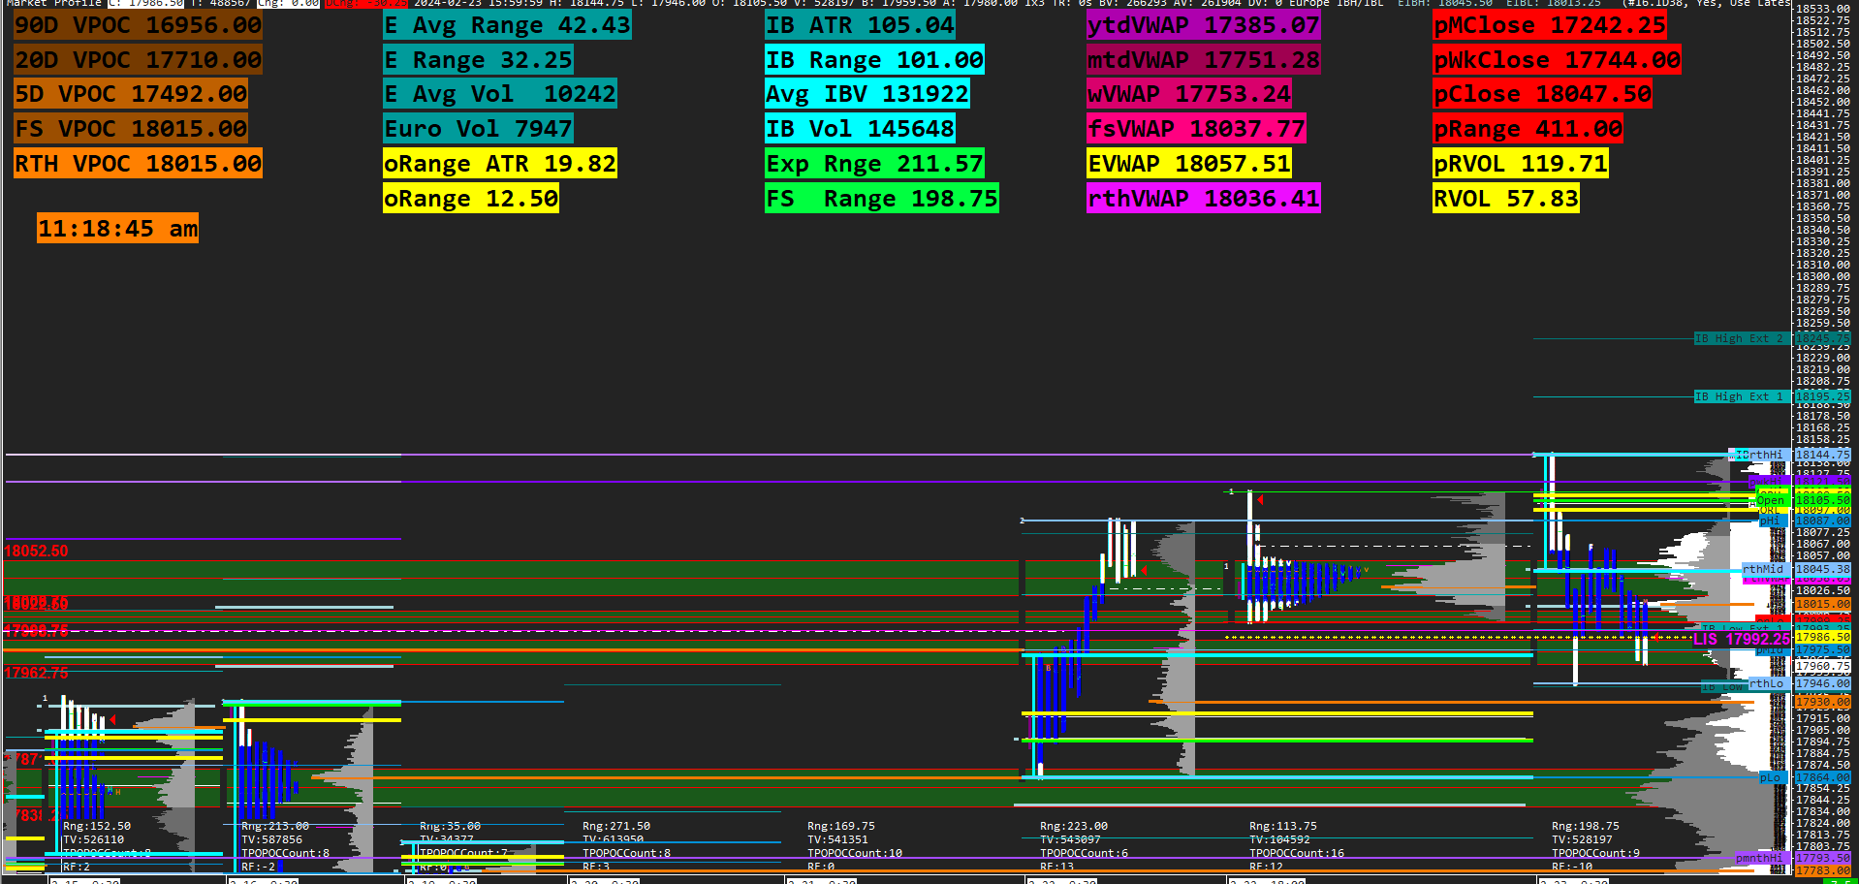Click the pRVOL 119.71 label
The height and width of the screenshot is (884, 1859).
click(x=1520, y=164)
